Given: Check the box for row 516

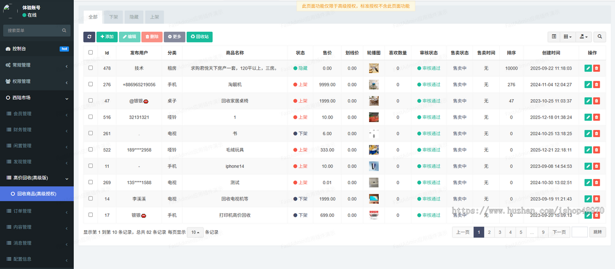Looking at the screenshot, I should point(91,117).
